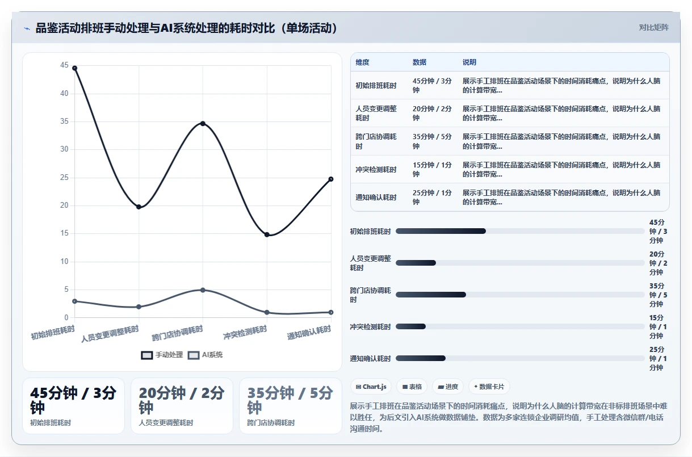Click AI line point at 初始排班耗时 (3)
Image resolution: width=692 pixels, height=457 pixels.
[x=74, y=301]
